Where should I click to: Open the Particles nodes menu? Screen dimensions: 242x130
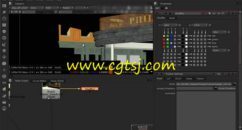[x=4, y=70]
